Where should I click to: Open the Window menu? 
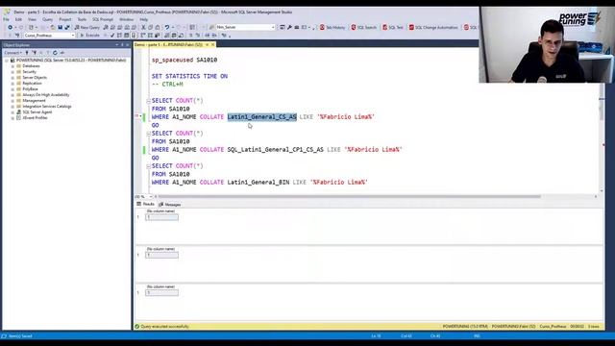click(126, 19)
